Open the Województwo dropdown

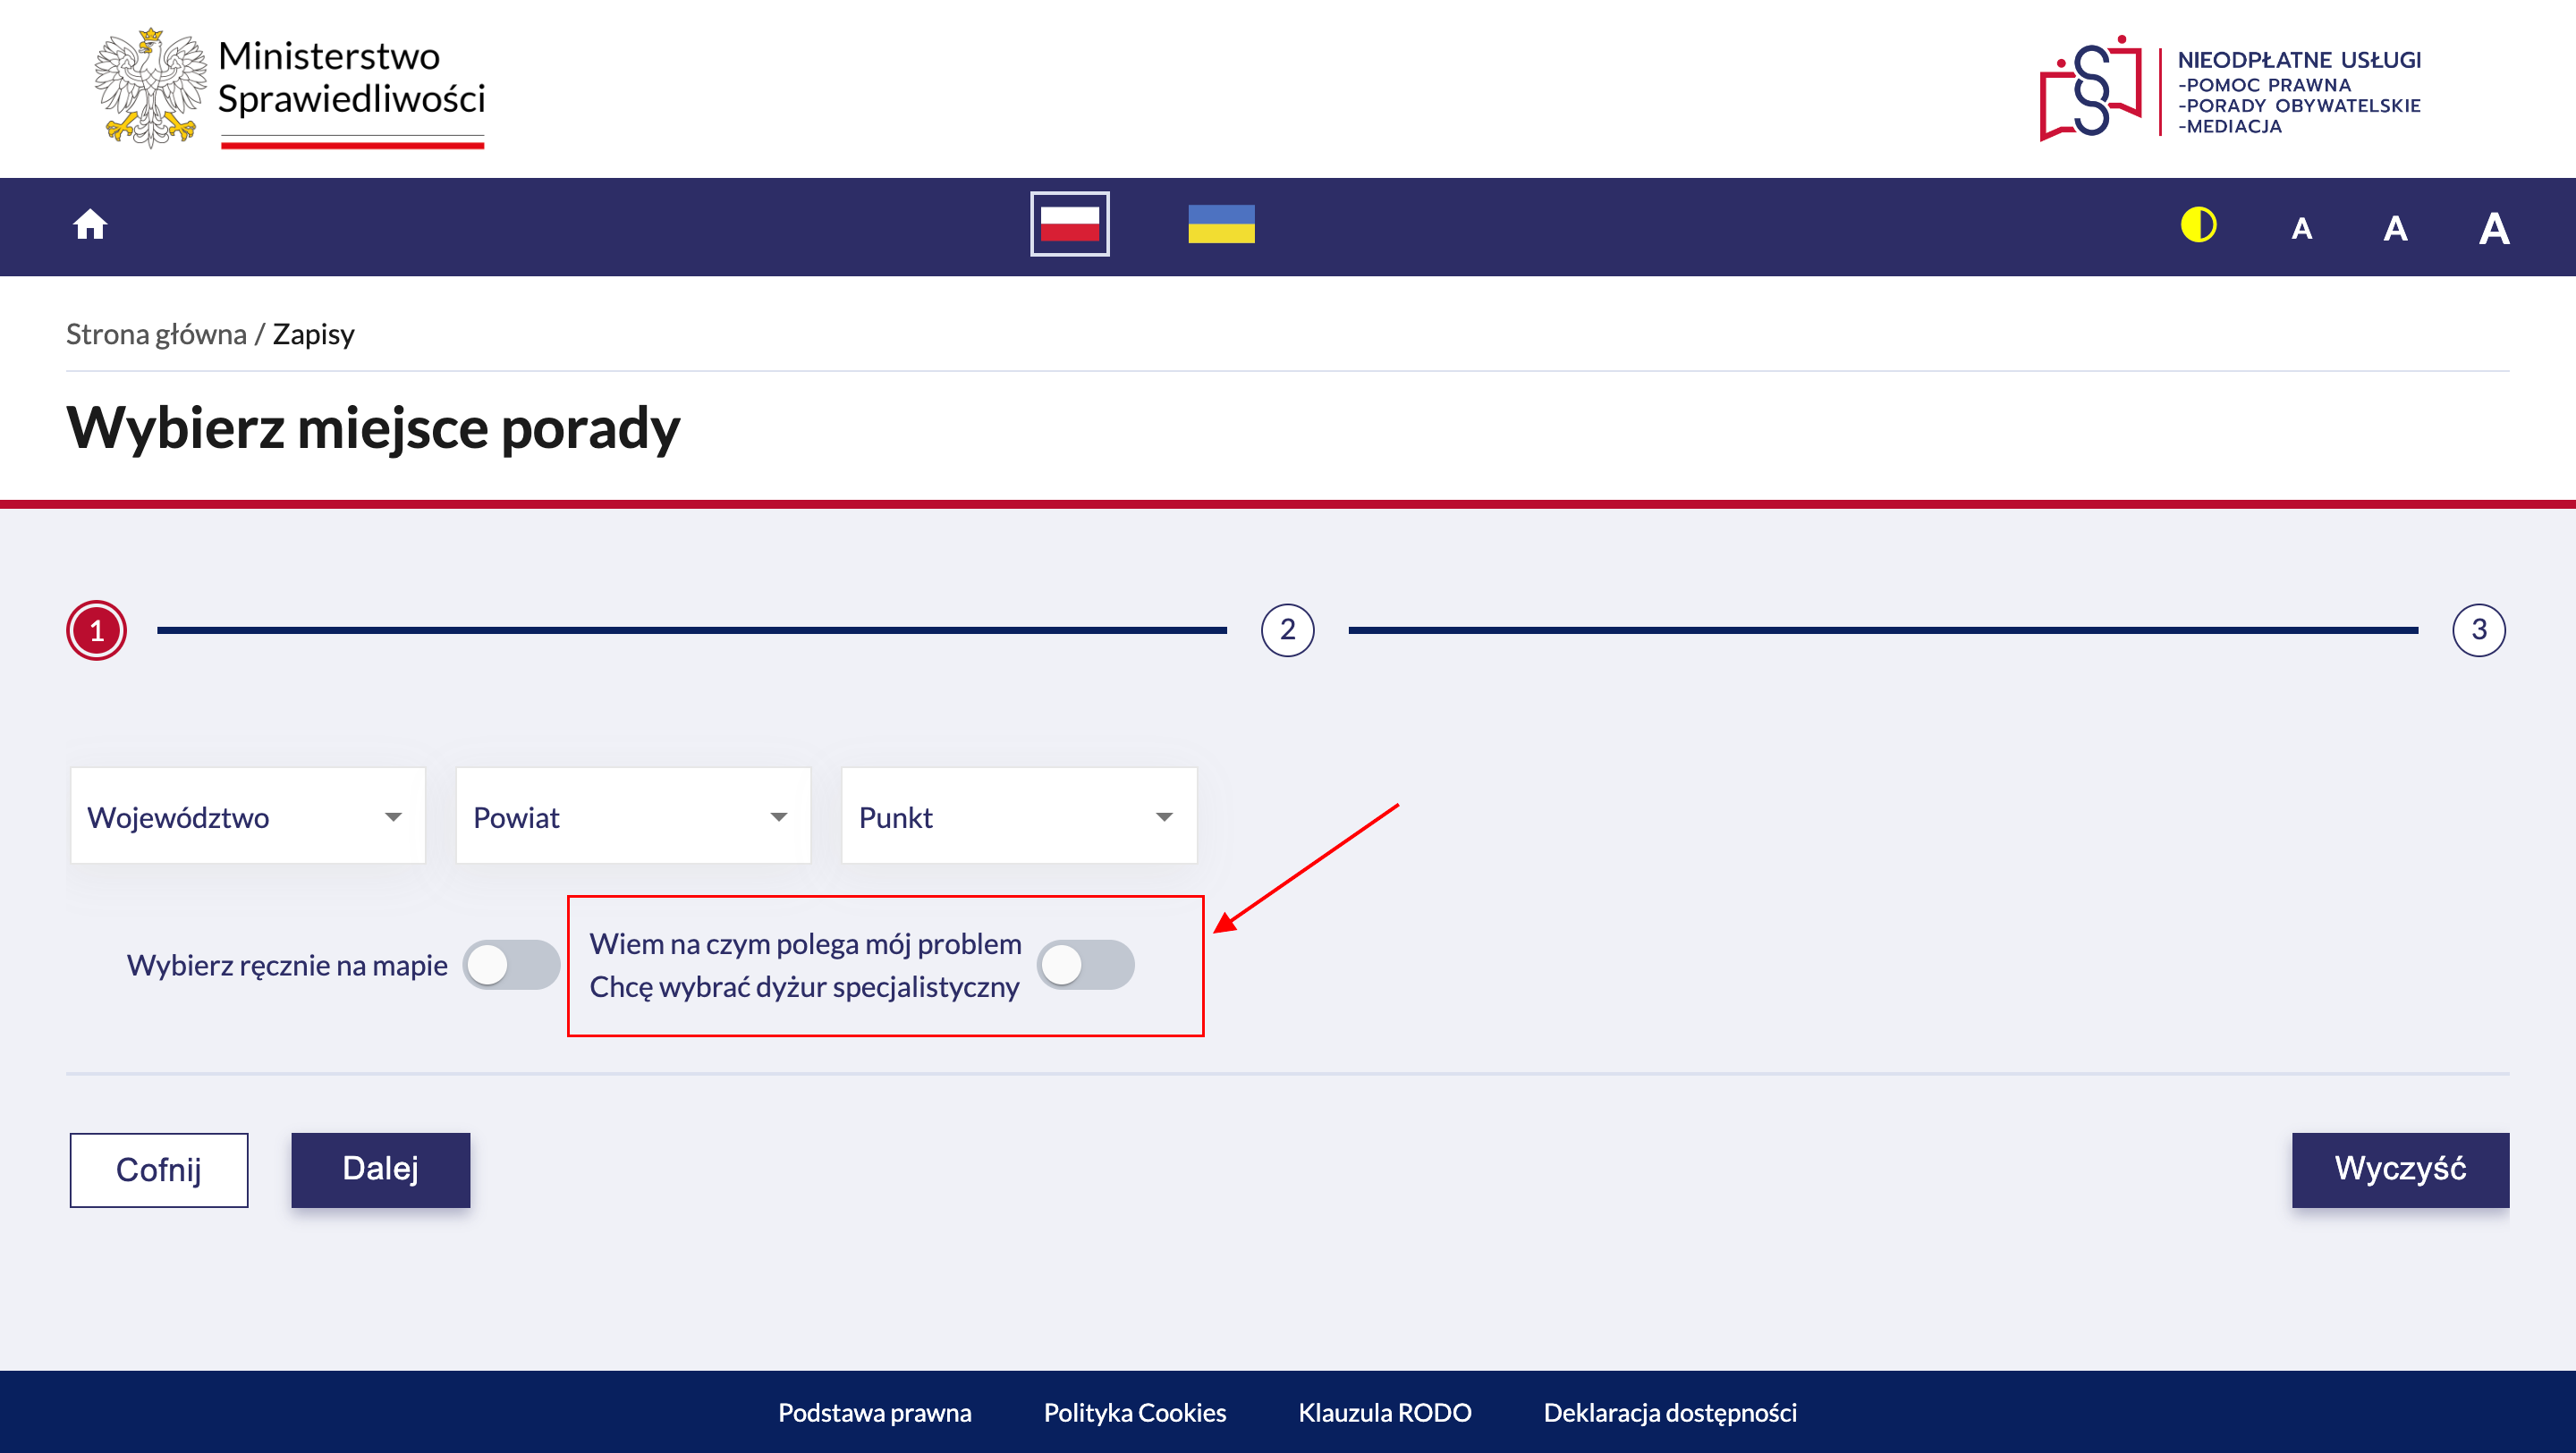[x=248, y=816]
